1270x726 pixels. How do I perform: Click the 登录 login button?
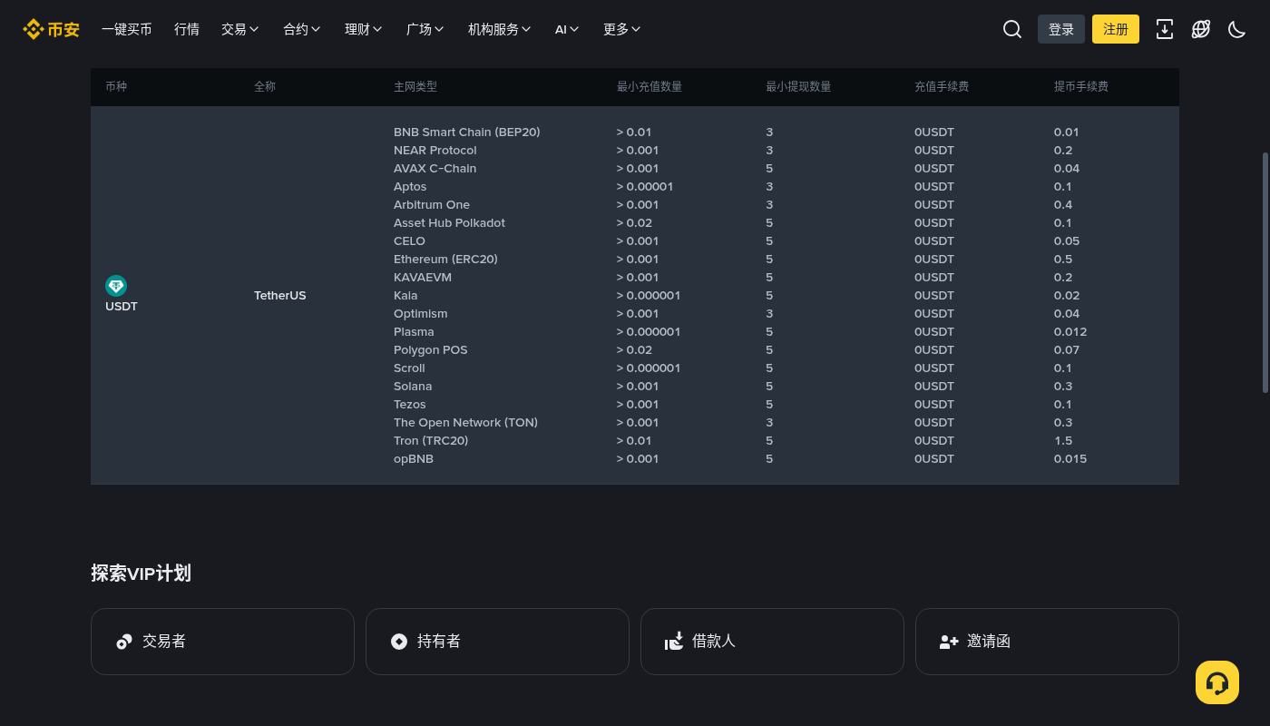tap(1061, 29)
